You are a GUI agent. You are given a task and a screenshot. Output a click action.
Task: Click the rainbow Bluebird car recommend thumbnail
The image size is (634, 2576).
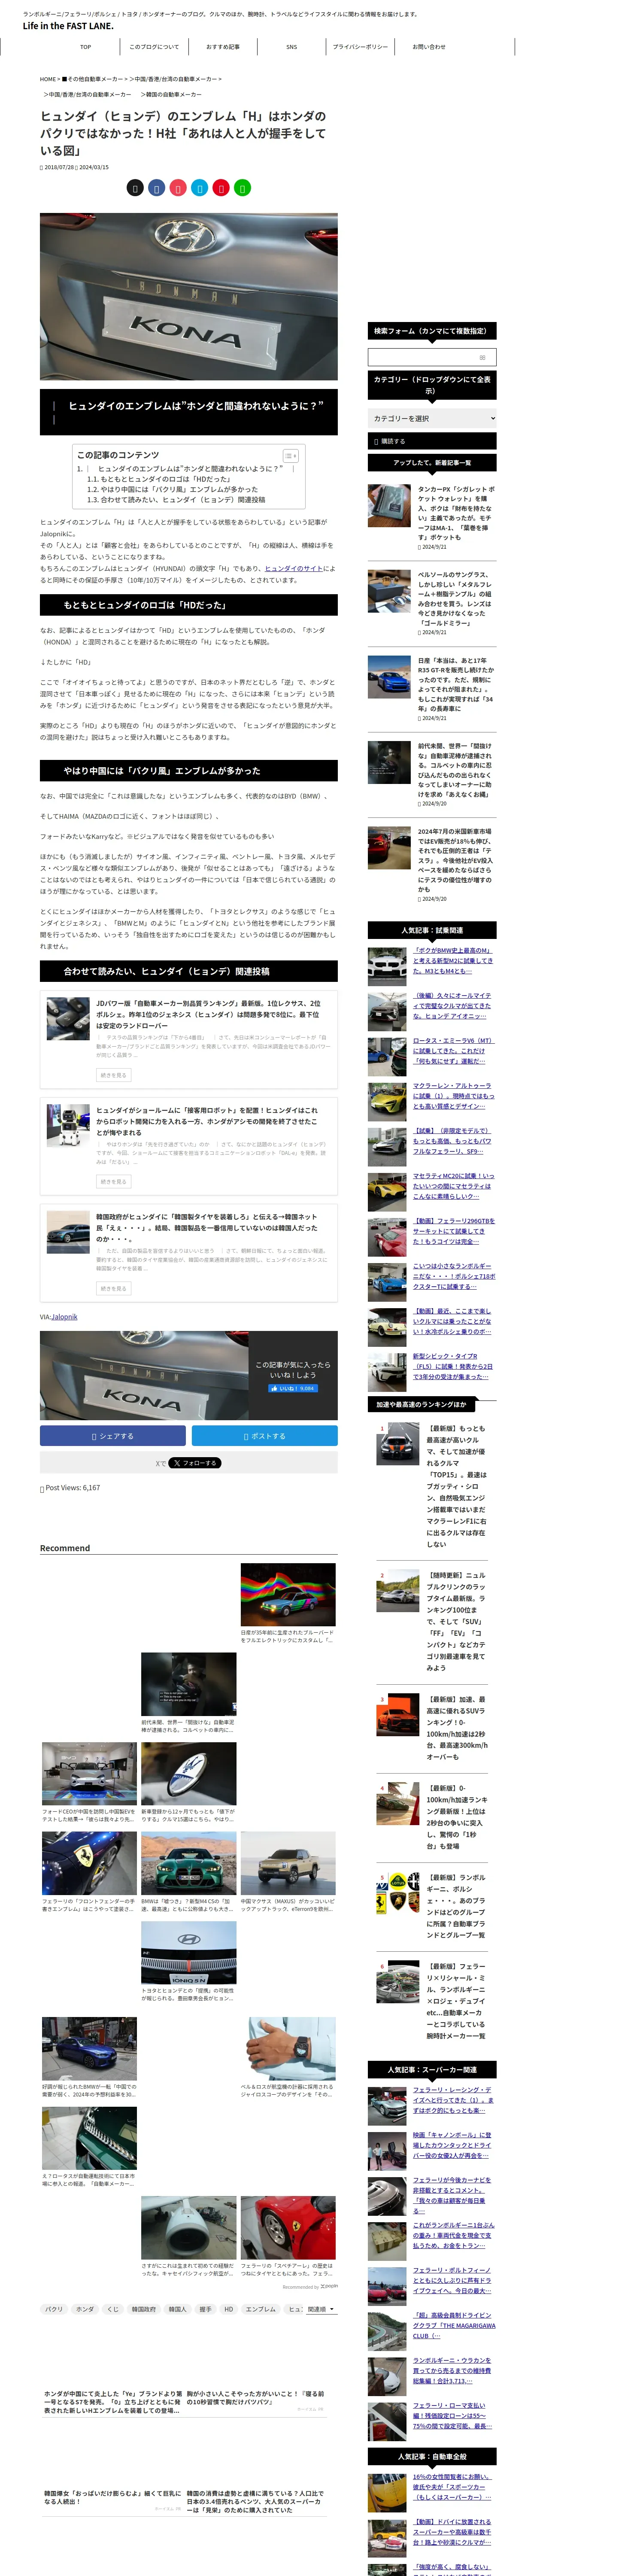[288, 1595]
